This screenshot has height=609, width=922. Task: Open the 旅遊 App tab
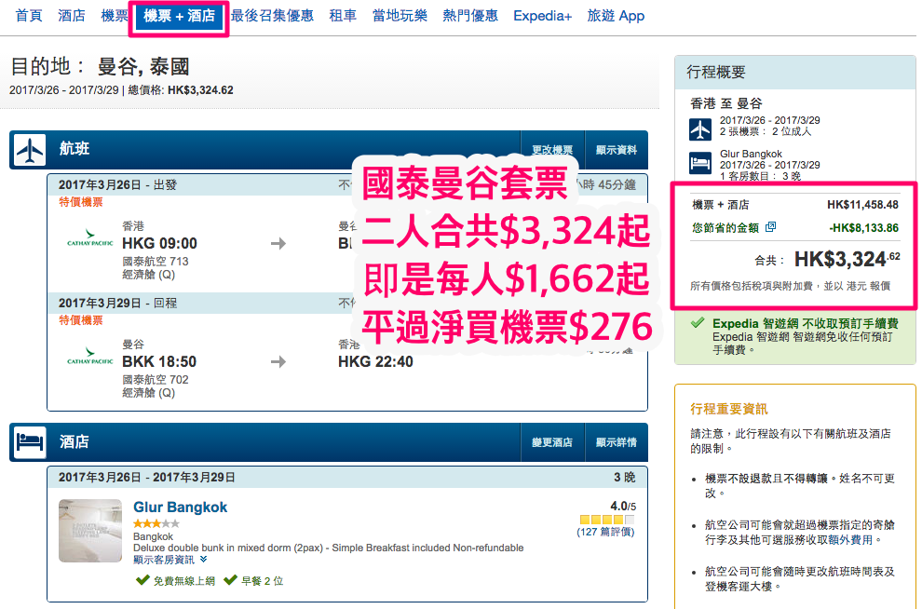coord(616,16)
